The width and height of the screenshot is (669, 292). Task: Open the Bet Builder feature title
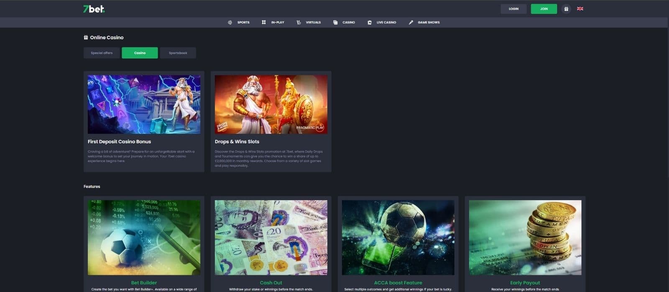pyautogui.click(x=144, y=282)
